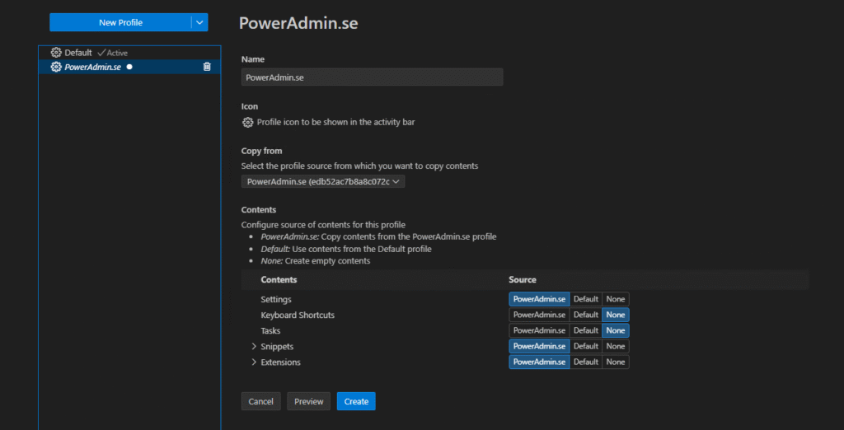Set Tasks source to Default

click(586, 330)
